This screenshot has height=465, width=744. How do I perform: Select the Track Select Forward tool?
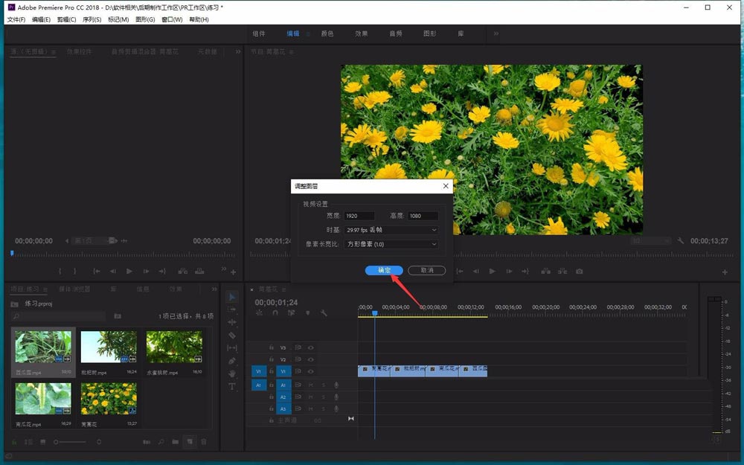pos(232,310)
